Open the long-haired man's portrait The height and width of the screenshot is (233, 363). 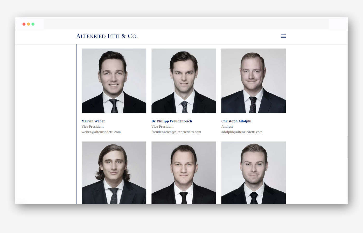[x=114, y=173]
